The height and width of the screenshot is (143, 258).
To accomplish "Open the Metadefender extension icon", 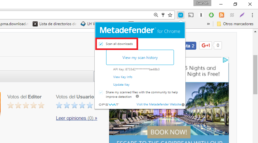I will coord(181,15).
